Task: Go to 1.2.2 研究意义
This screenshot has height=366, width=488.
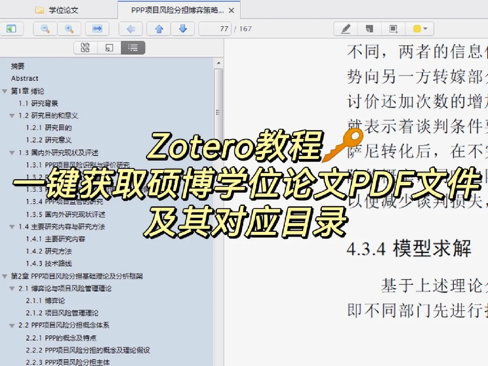Action: (49, 140)
